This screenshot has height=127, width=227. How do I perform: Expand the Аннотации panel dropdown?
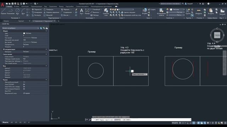click(x=90, y=18)
